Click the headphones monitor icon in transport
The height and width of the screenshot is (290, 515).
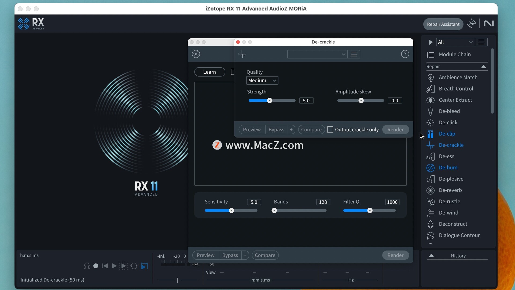click(87, 266)
